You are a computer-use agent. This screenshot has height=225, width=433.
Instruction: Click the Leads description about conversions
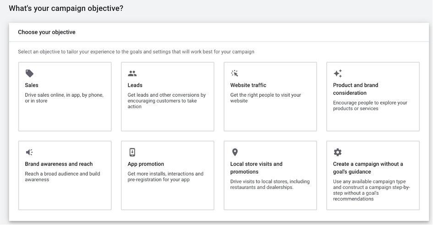[x=166, y=101]
